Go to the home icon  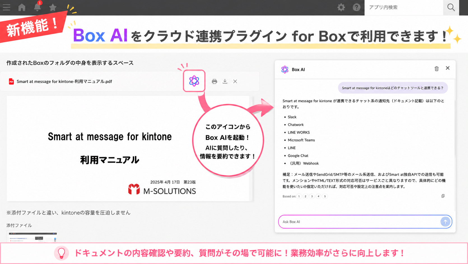click(x=22, y=7)
